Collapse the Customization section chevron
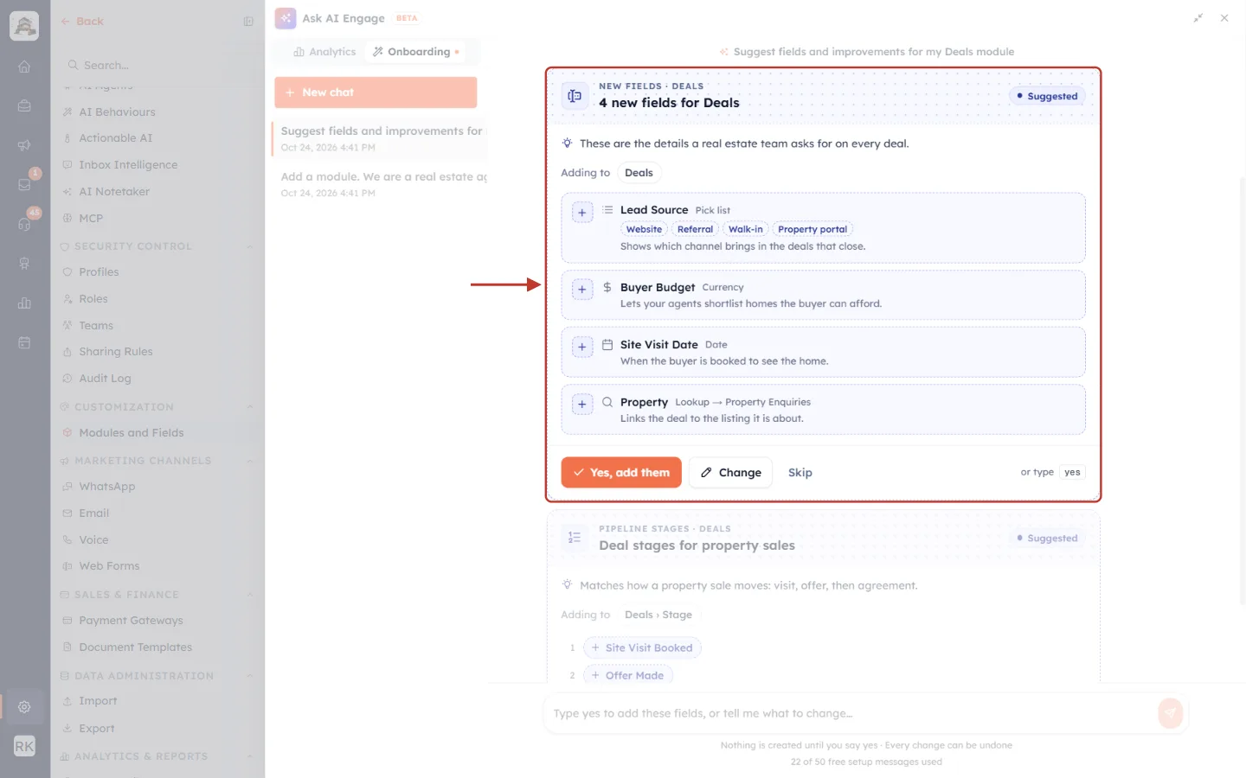This screenshot has width=1246, height=778. [249, 407]
